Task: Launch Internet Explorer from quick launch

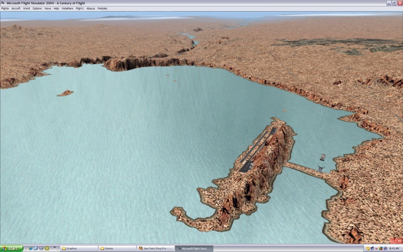Action: [x=31, y=248]
